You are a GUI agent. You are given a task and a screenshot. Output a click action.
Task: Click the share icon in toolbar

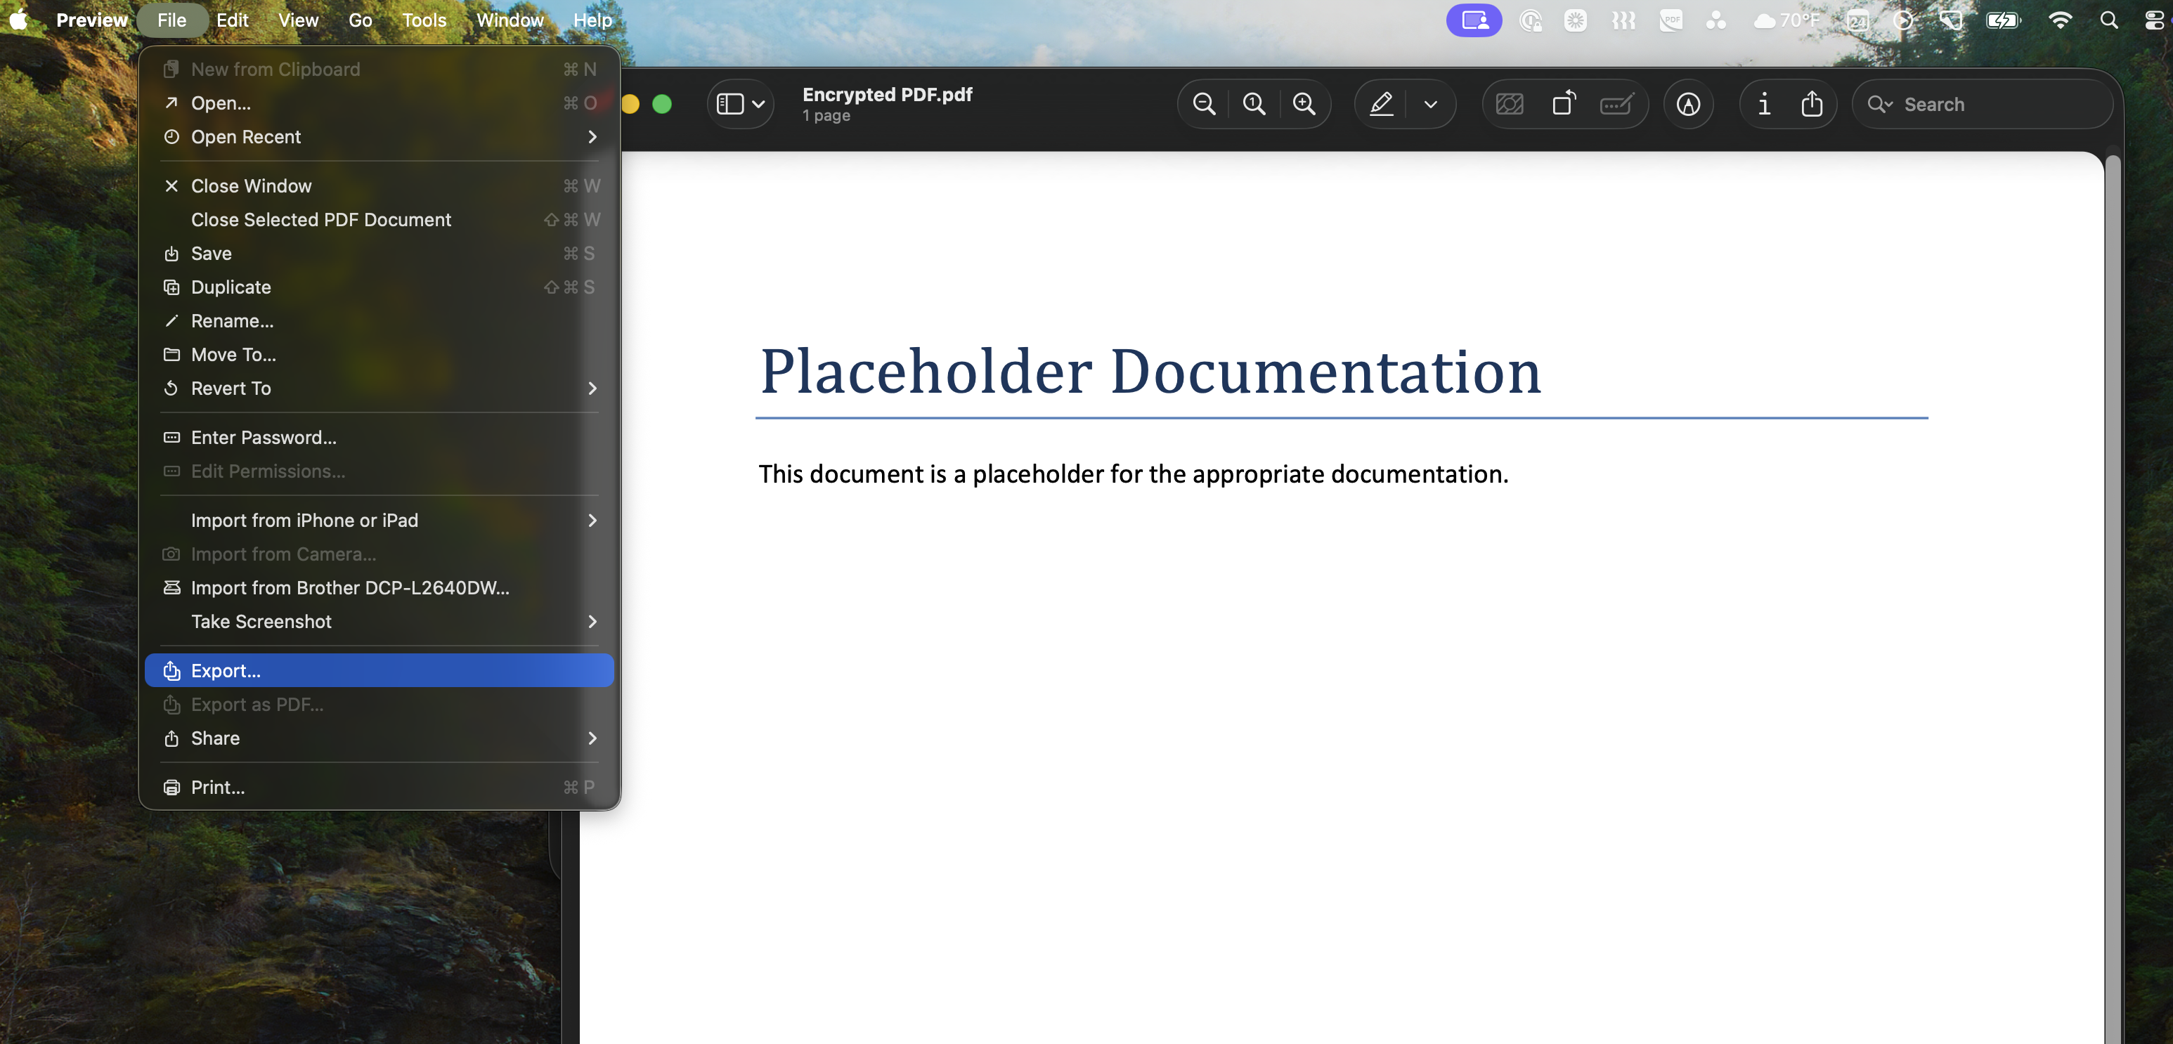1811,105
